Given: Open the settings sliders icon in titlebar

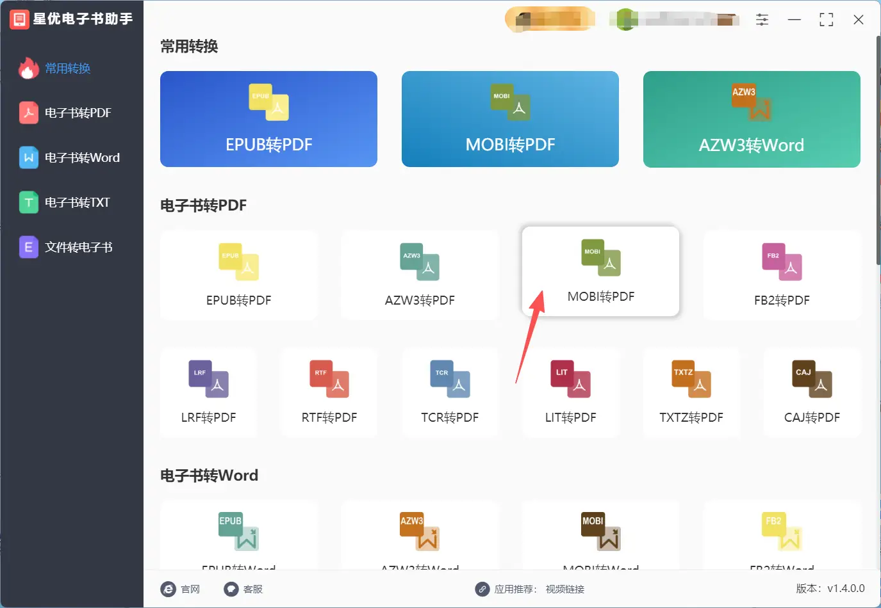Looking at the screenshot, I should (762, 19).
